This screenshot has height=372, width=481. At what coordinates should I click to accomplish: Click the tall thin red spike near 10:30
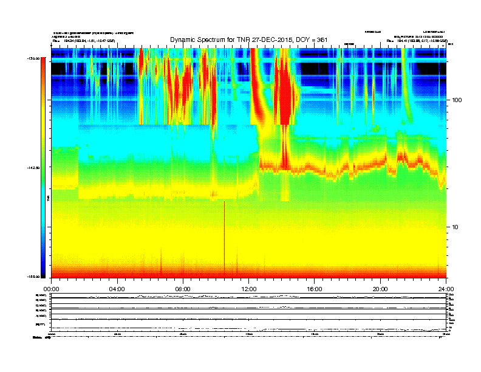[x=224, y=236]
